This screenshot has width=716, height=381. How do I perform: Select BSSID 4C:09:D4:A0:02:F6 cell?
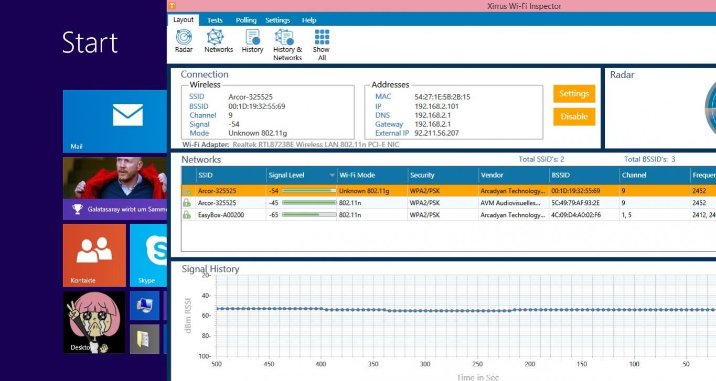click(x=584, y=215)
